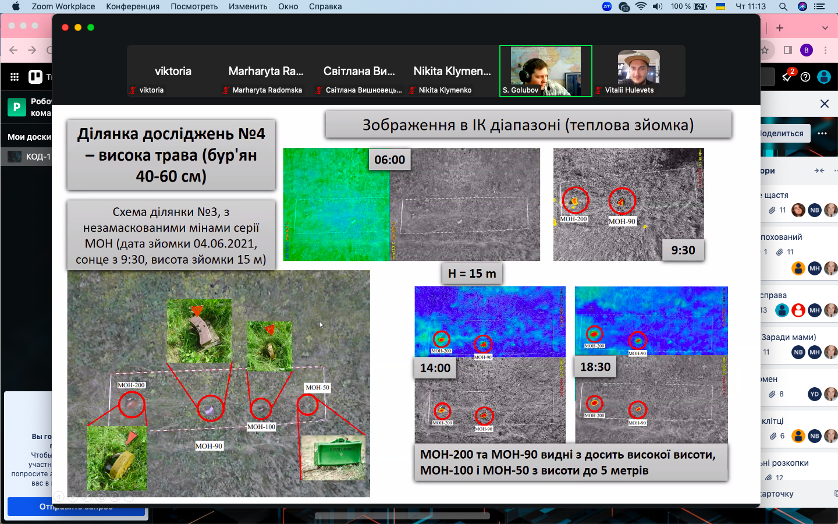The image size is (838, 524).
Task: Click Nikita Klymenko's muted microphone icon
Action: (x=412, y=90)
